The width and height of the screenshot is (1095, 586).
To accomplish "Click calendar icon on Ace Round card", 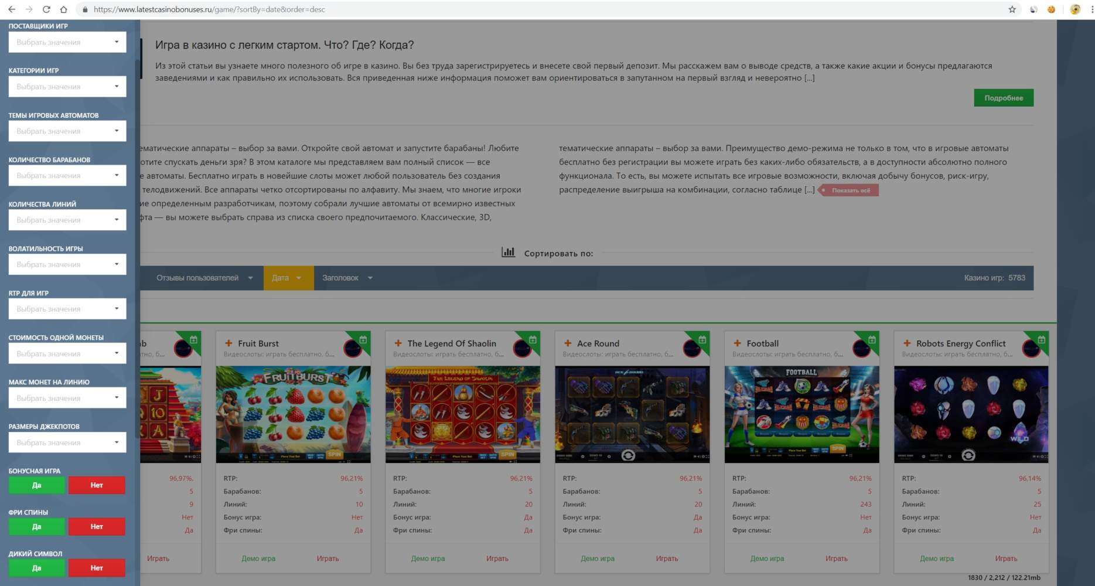I will click(702, 340).
